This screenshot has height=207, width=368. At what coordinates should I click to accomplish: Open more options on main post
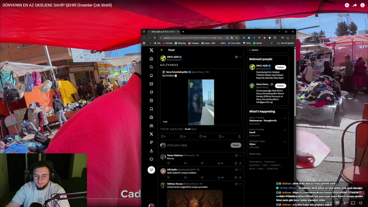pyautogui.click(x=240, y=57)
